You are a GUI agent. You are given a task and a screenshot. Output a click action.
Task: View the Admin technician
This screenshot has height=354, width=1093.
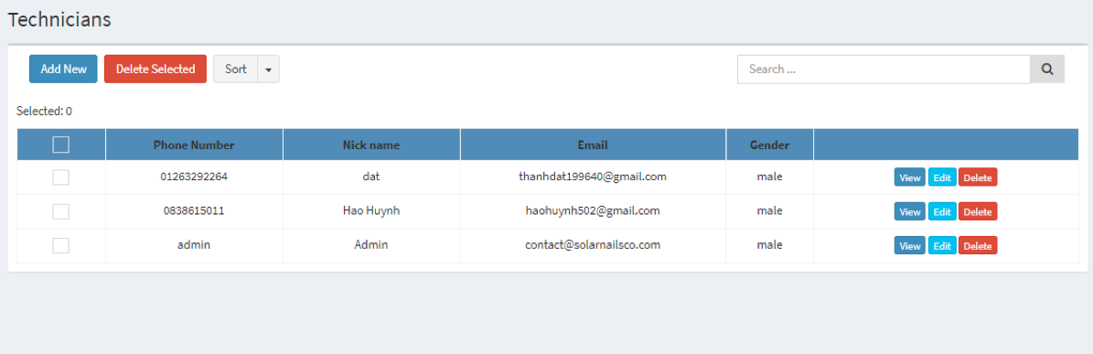(910, 245)
